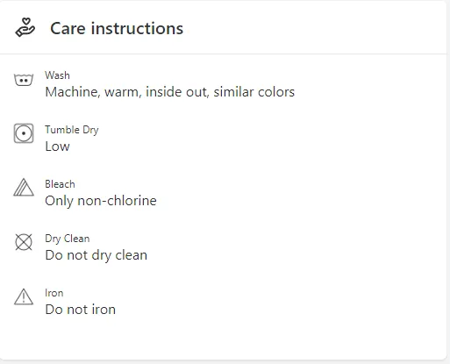The width and height of the screenshot is (450, 364).
Task: Click the Tumble Dry label
Action: coord(72,130)
